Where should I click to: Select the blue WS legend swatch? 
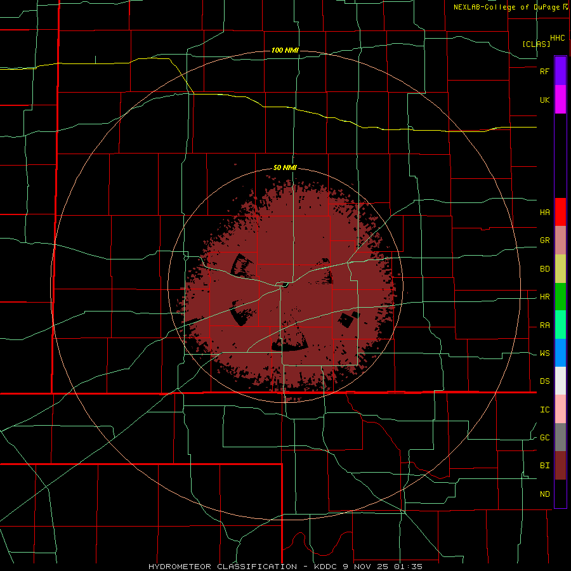pyautogui.click(x=560, y=353)
